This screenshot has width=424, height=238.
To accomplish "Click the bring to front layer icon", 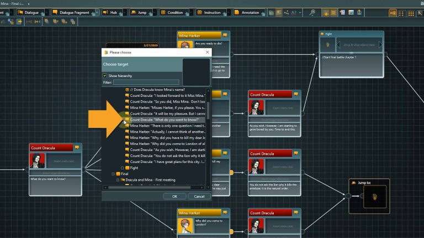I will [46, 21].
